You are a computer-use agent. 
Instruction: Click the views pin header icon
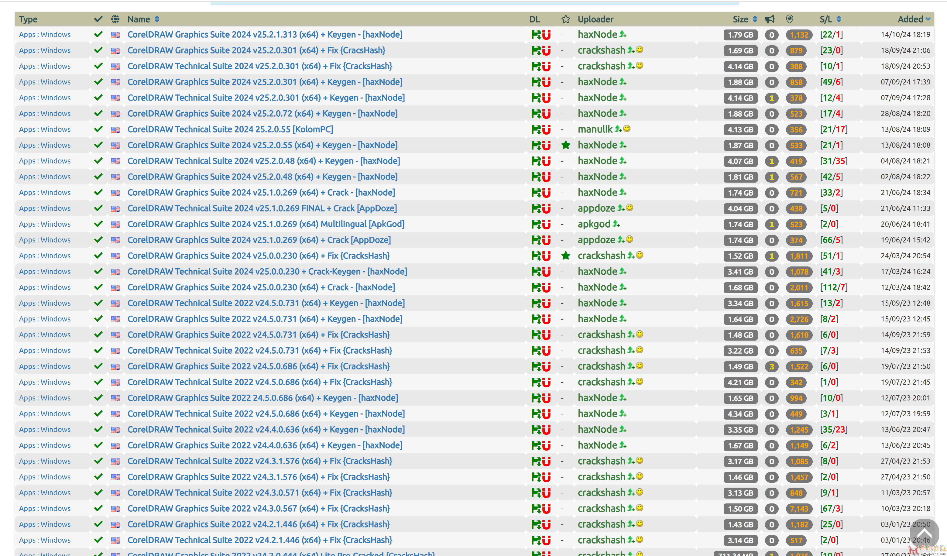(790, 19)
